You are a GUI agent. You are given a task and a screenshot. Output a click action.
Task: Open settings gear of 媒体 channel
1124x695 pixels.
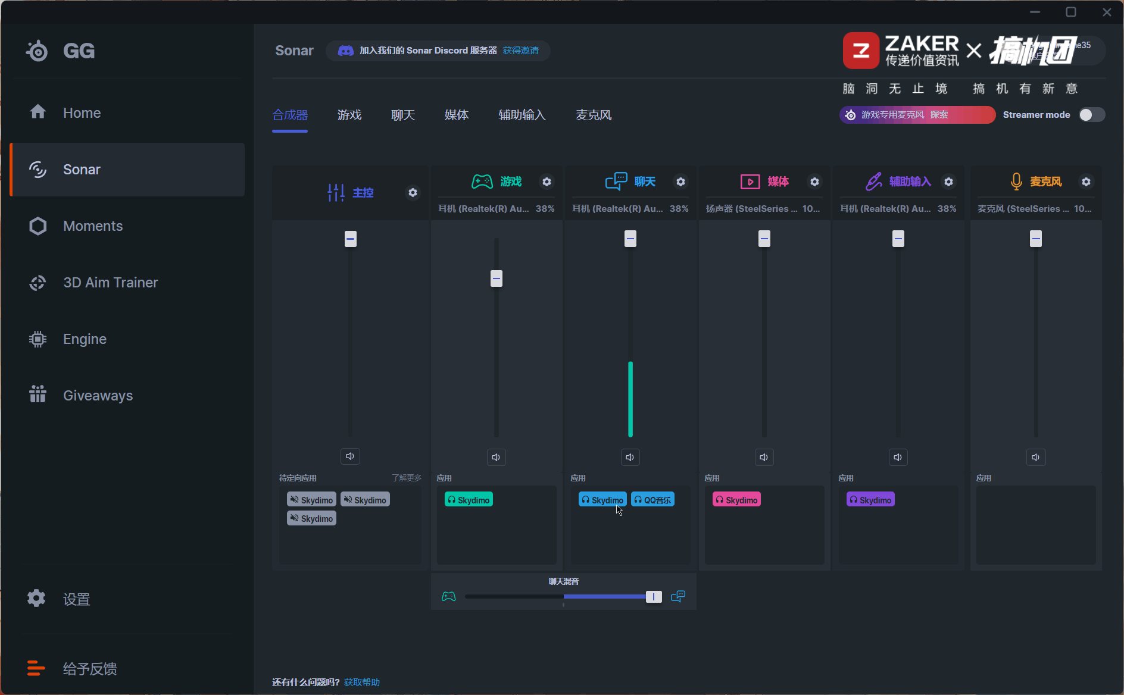coord(814,181)
